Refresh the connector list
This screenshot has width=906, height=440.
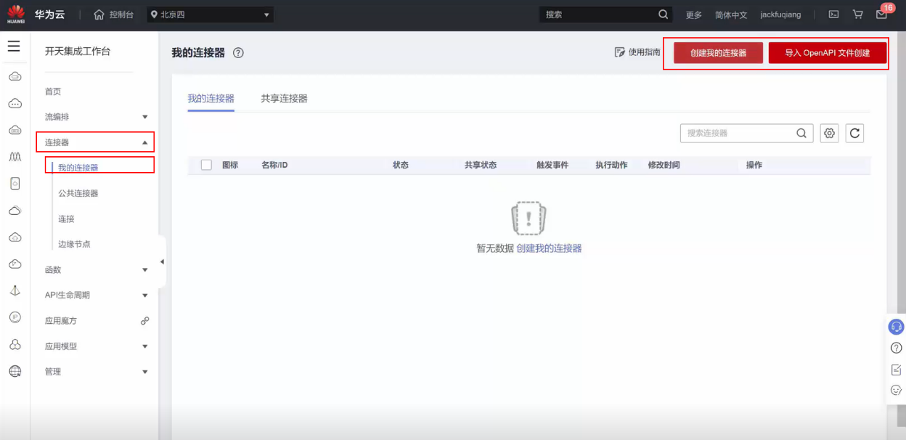854,133
